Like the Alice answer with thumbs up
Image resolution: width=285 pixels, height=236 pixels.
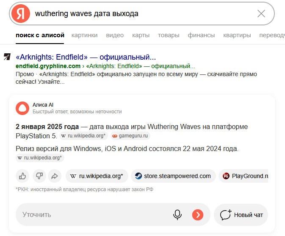(x=22, y=176)
